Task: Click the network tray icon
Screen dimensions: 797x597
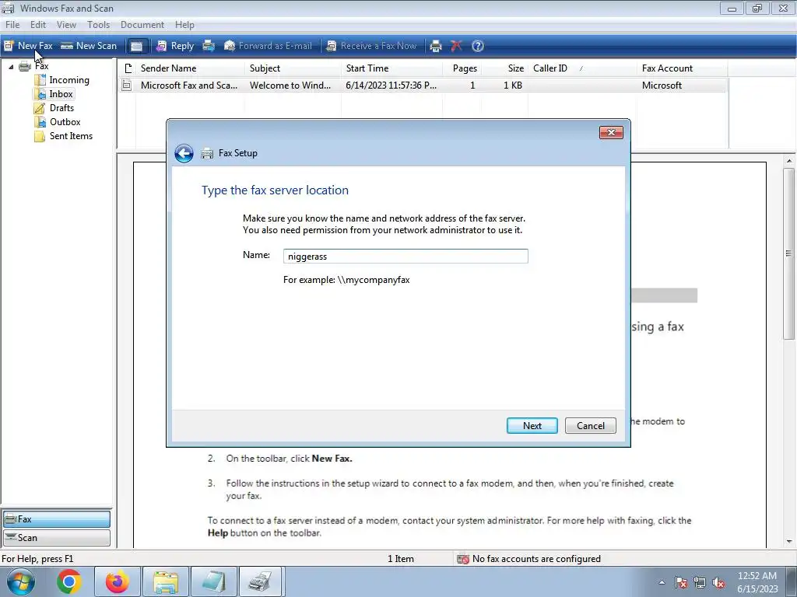Action: click(x=700, y=583)
